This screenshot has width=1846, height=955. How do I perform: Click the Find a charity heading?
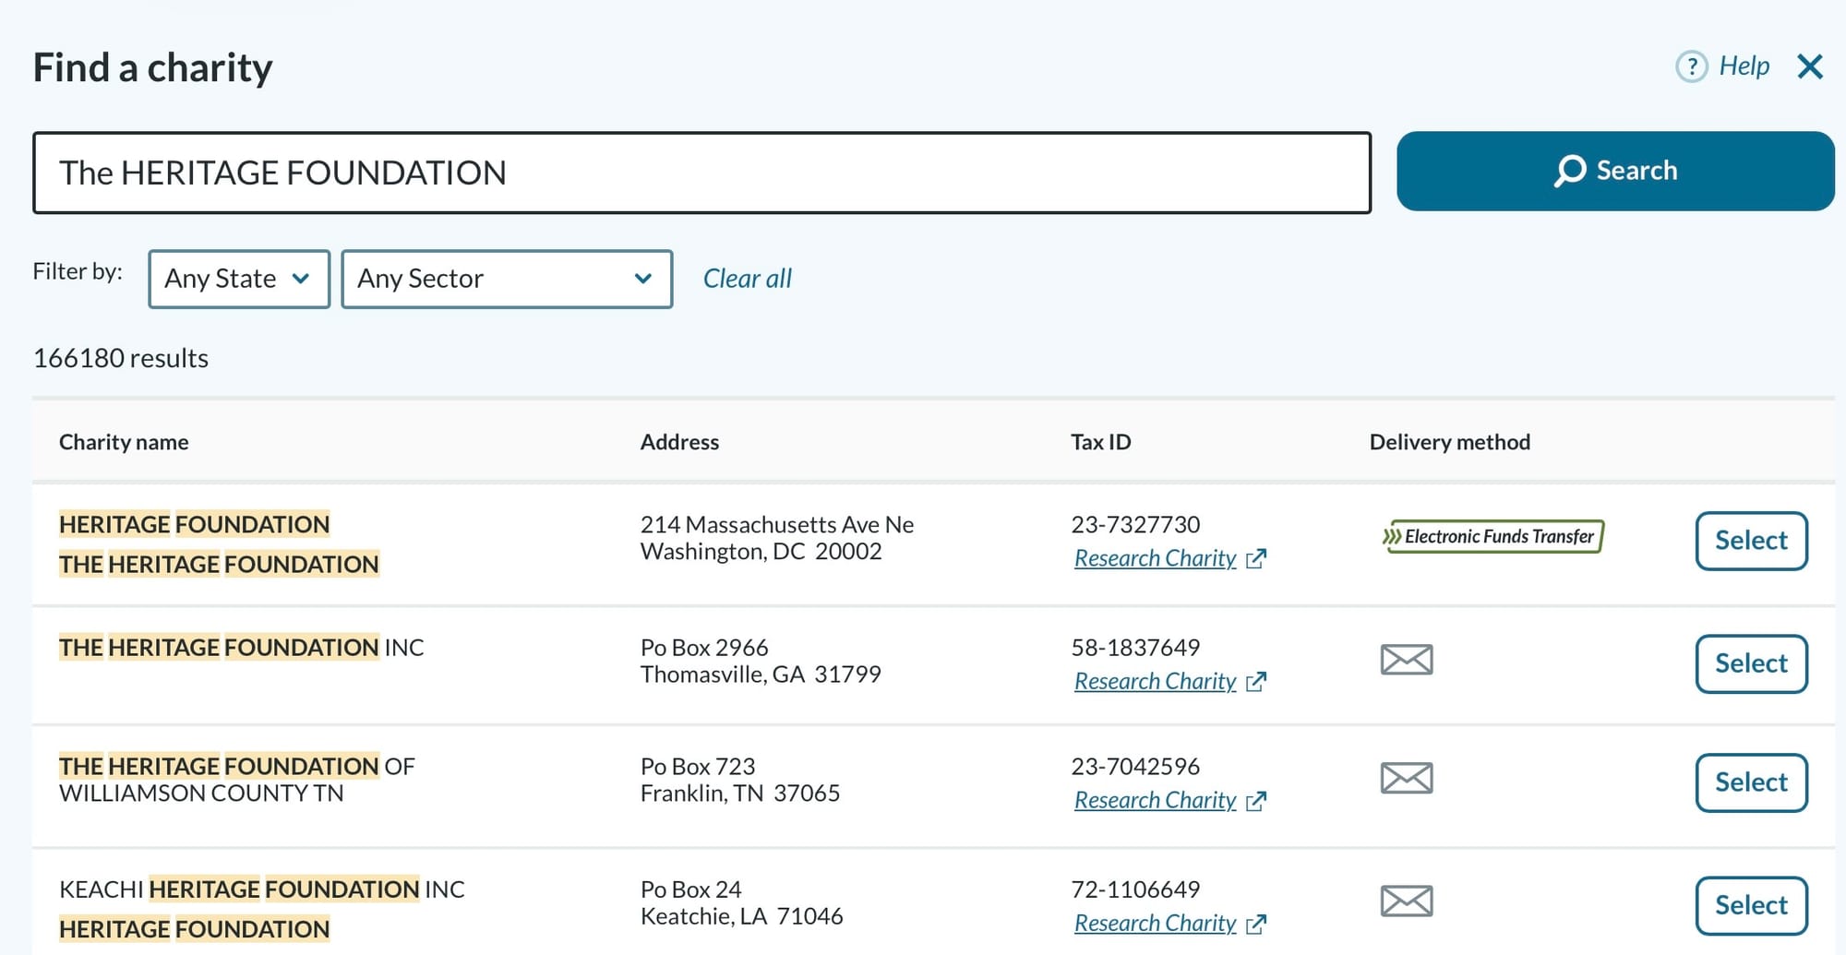click(153, 67)
